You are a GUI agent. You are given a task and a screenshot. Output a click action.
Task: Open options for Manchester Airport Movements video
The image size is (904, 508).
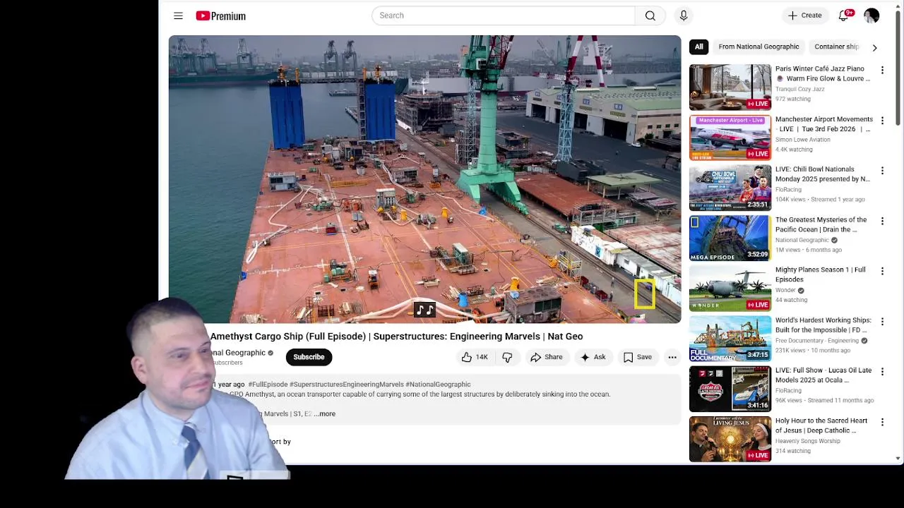882,121
